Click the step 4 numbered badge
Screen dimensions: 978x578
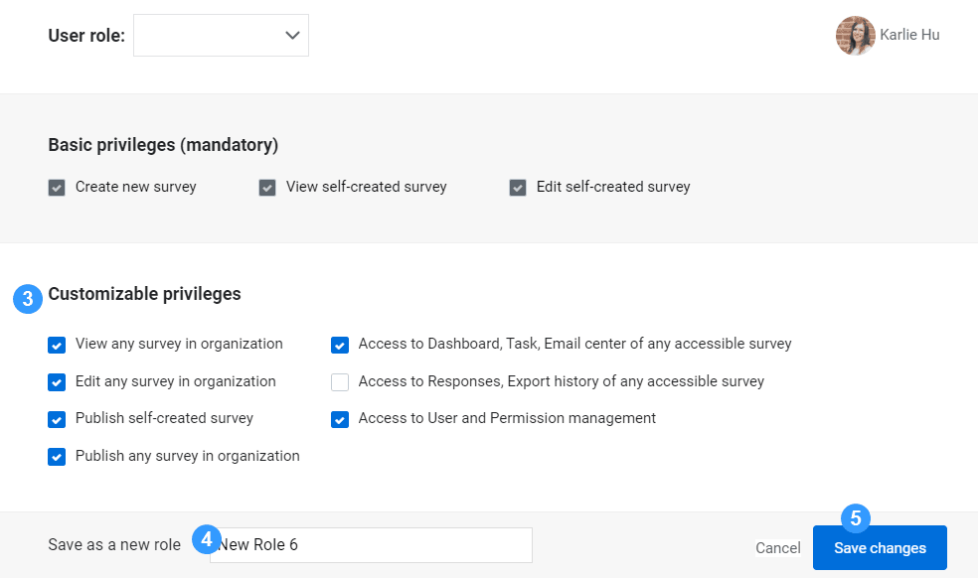click(207, 539)
